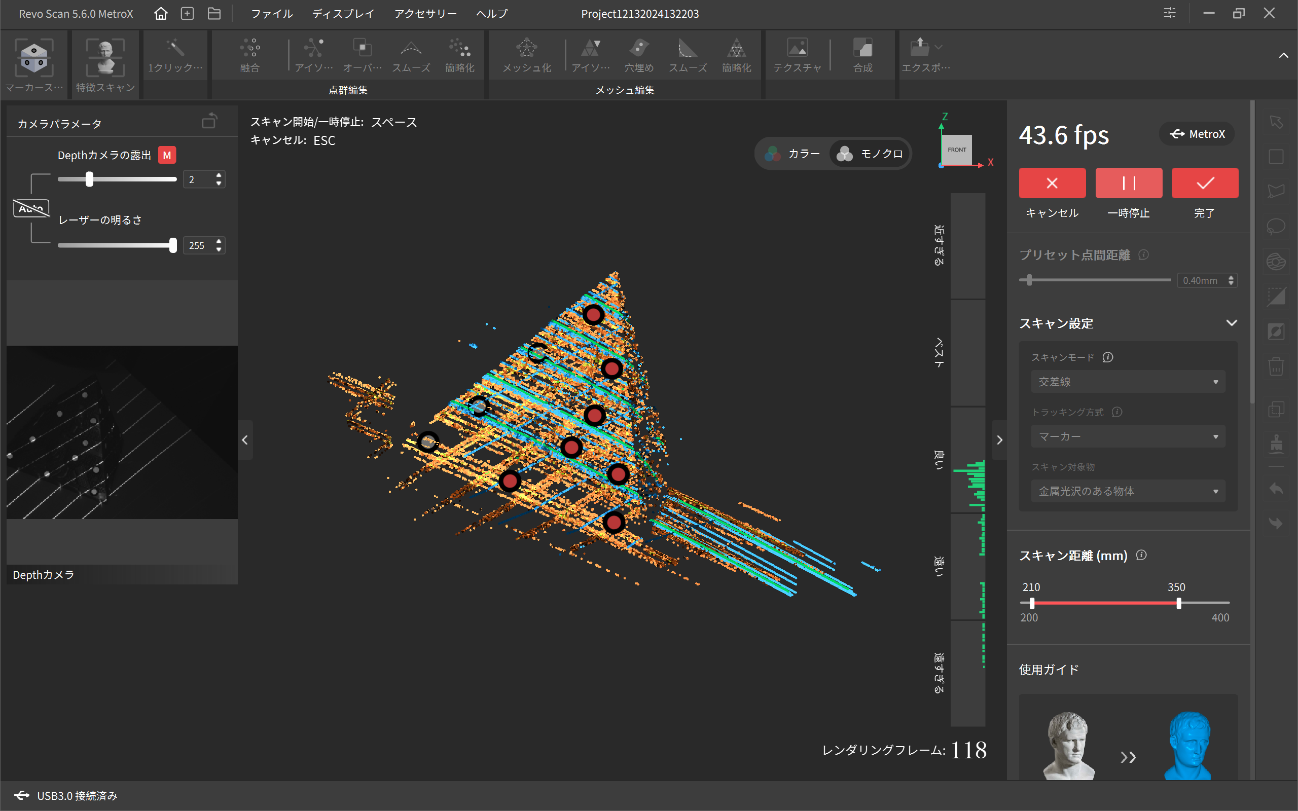Viewport: 1298px width, 811px height.
Task: Click the スキャン距離 210 lower handle
Action: [1032, 603]
